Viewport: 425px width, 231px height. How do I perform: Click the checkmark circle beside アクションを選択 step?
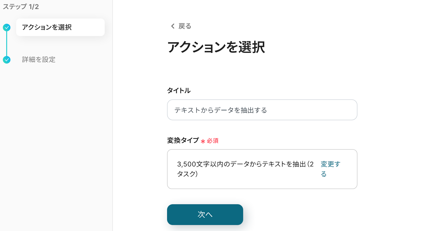click(x=7, y=28)
